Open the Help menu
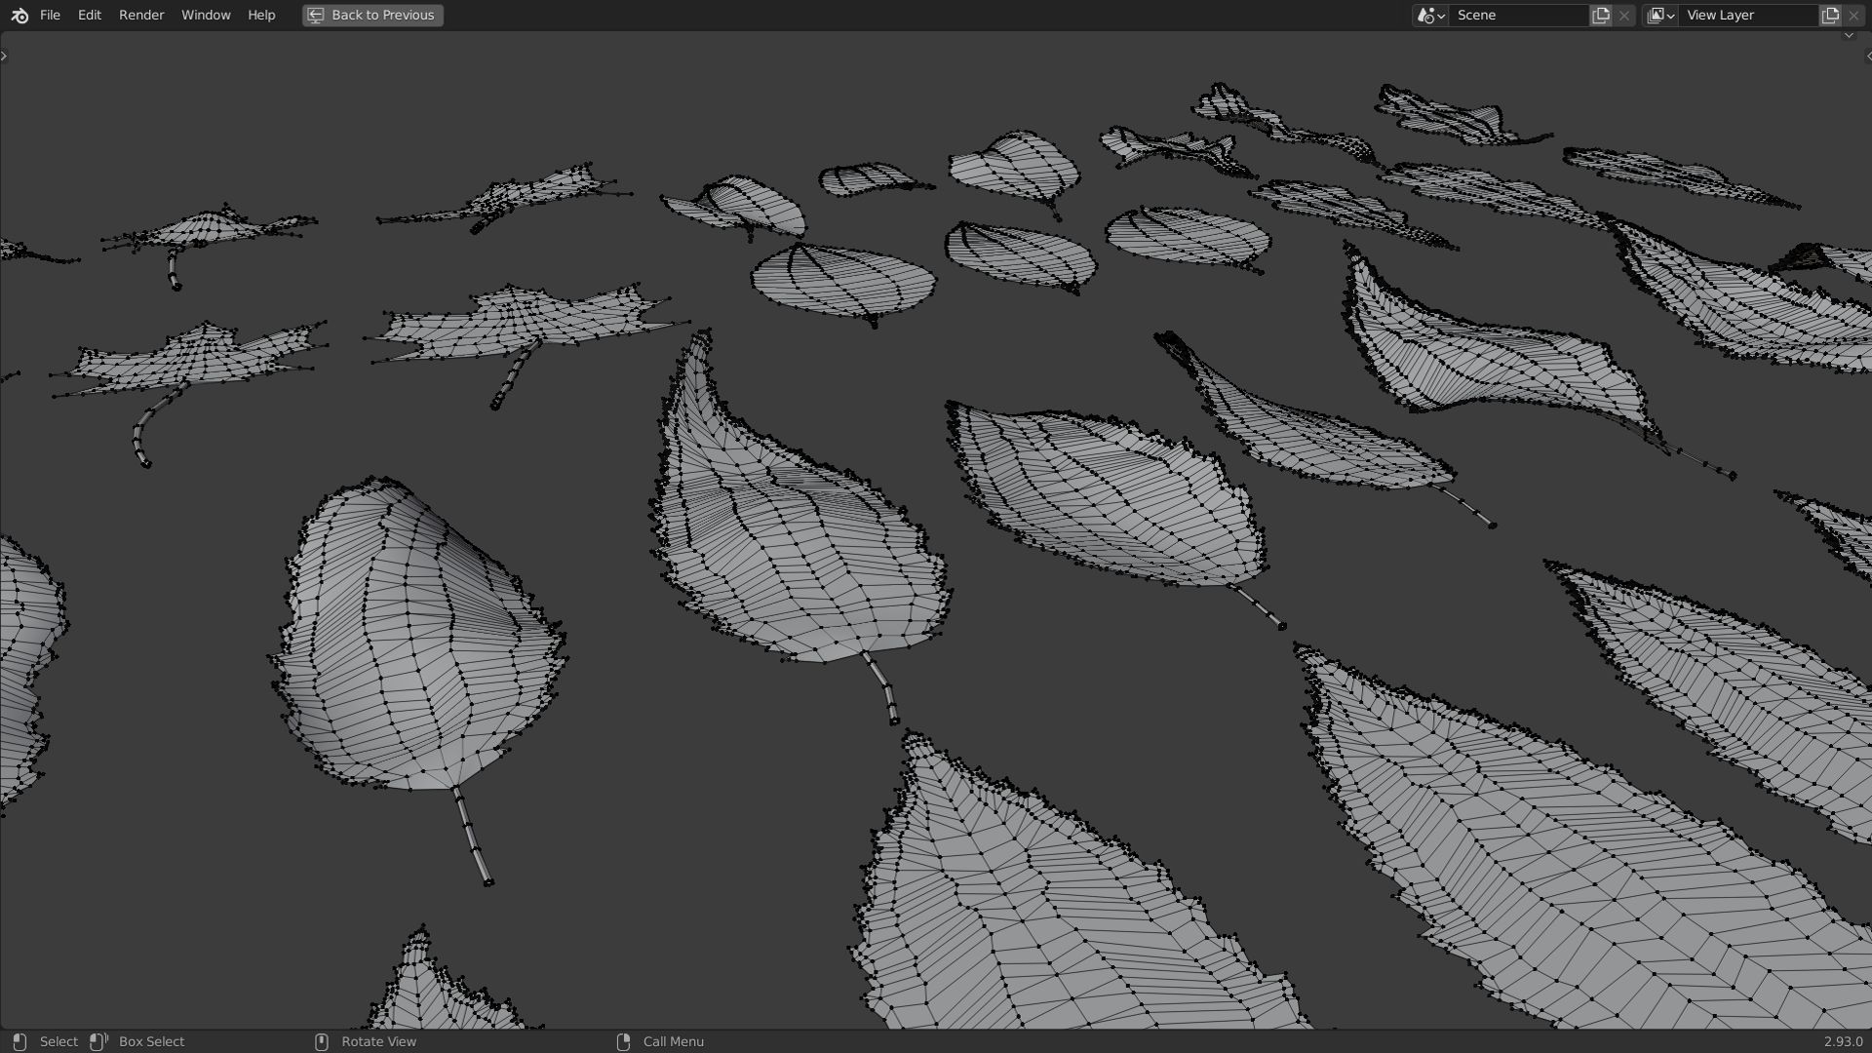 point(261,16)
